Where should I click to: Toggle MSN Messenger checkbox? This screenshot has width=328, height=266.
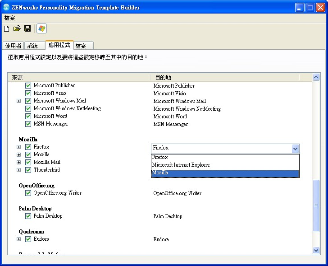[x=28, y=124]
